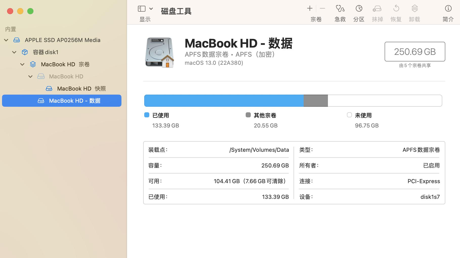Click the blue used-space bar segment
Viewport: 460px width, 258px height.
pyautogui.click(x=223, y=100)
